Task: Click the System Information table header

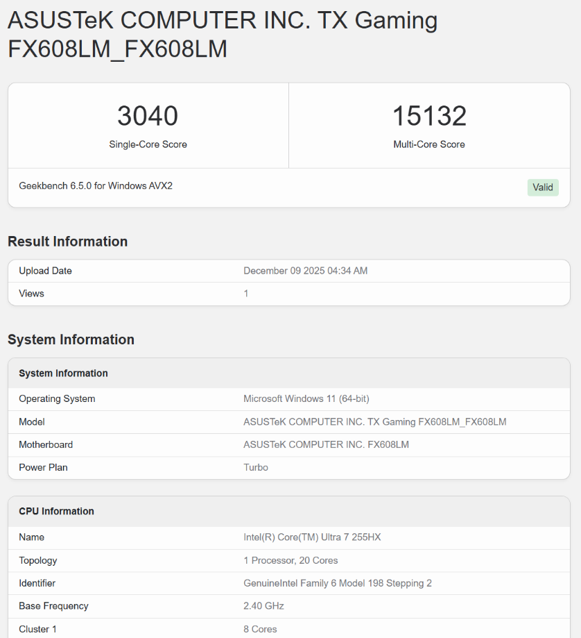Action: (63, 373)
